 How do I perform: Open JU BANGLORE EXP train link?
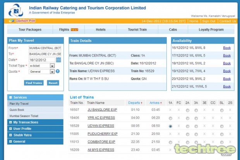point(102,110)
